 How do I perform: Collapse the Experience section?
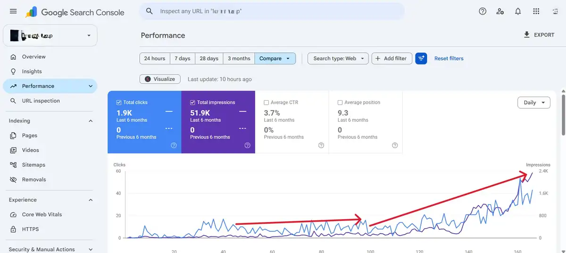pos(91,200)
